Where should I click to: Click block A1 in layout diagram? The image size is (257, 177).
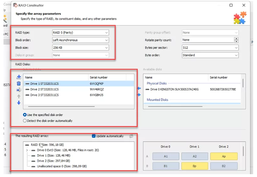(x=166, y=156)
